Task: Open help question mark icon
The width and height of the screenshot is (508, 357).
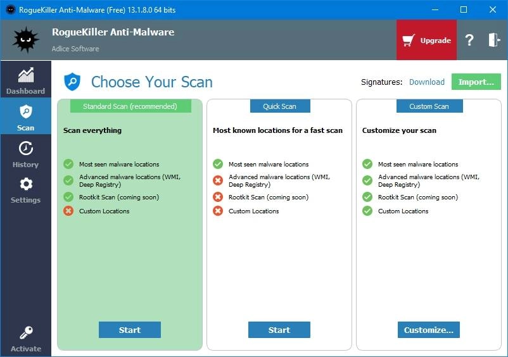Action: coord(469,40)
